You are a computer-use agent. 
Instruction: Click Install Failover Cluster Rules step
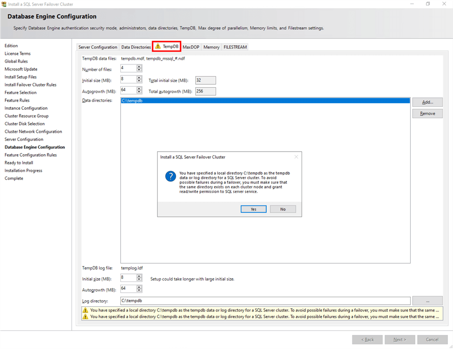coord(31,85)
